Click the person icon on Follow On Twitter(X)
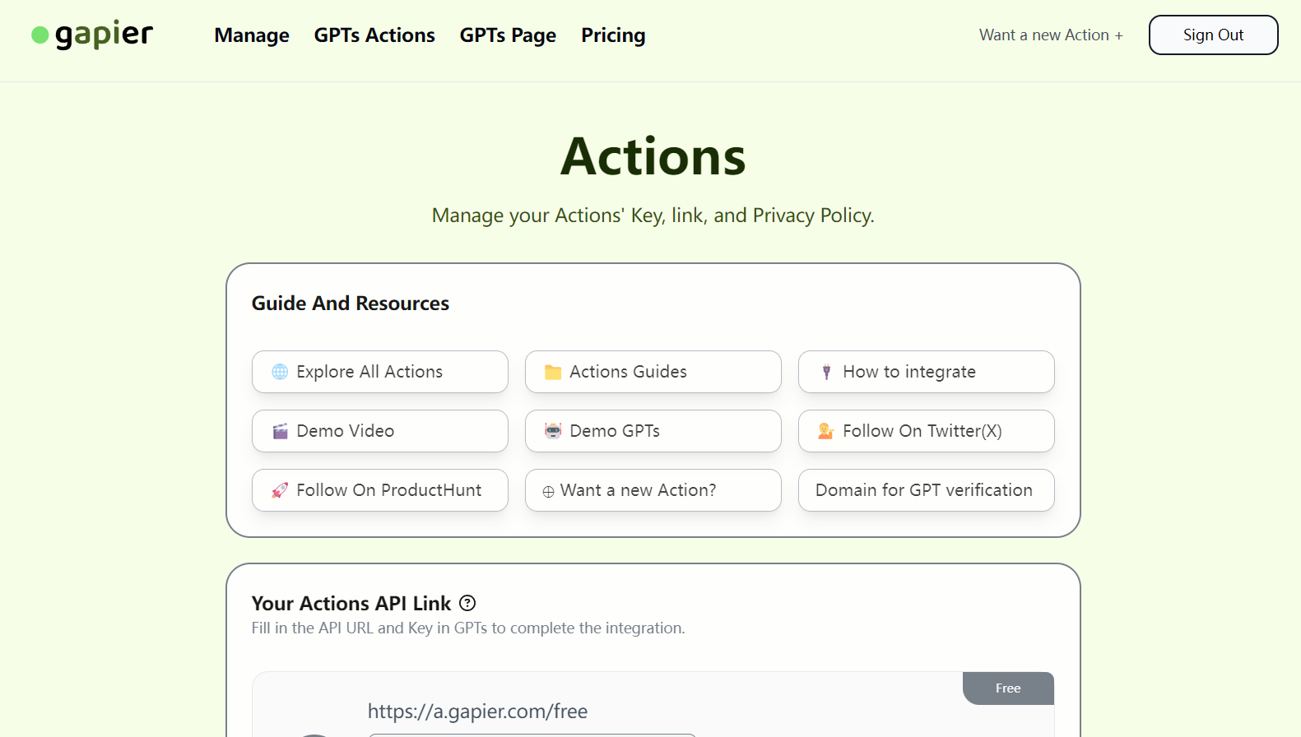The height and width of the screenshot is (737, 1301). [x=826, y=431]
